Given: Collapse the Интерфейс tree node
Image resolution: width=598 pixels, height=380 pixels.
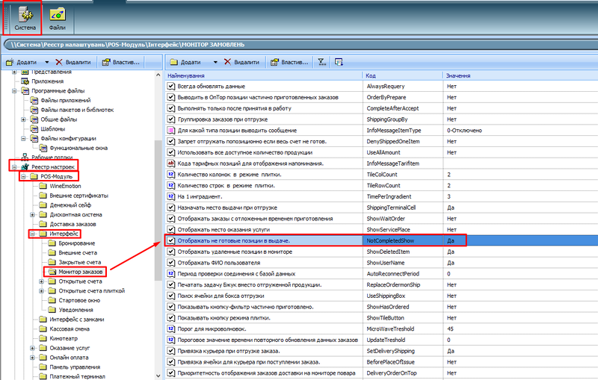Looking at the screenshot, I should pyautogui.click(x=33, y=234).
